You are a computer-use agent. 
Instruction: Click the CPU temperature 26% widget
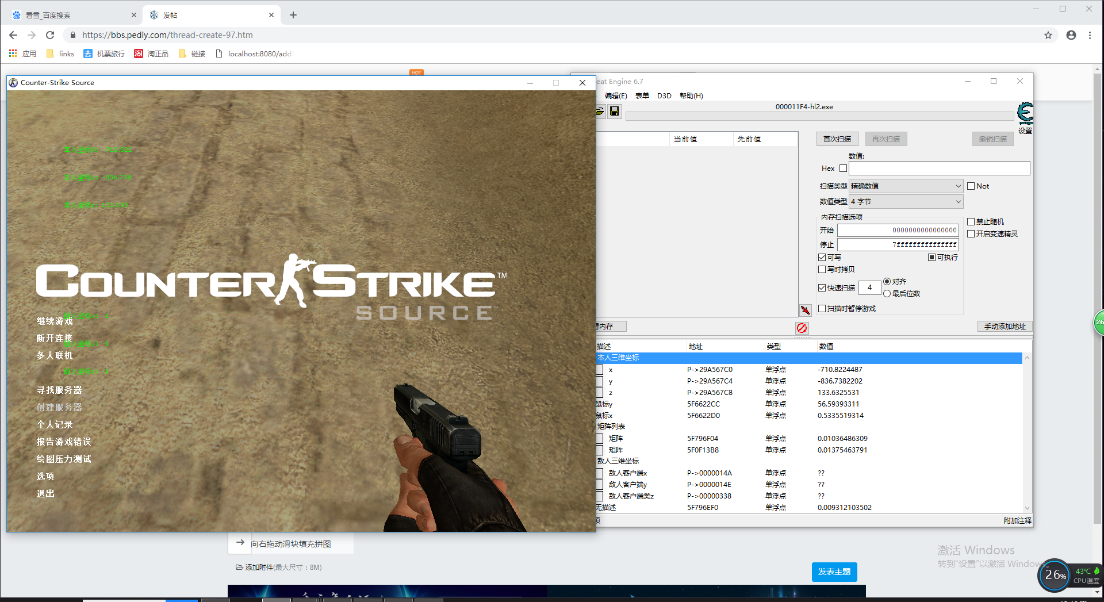[x=1055, y=575]
